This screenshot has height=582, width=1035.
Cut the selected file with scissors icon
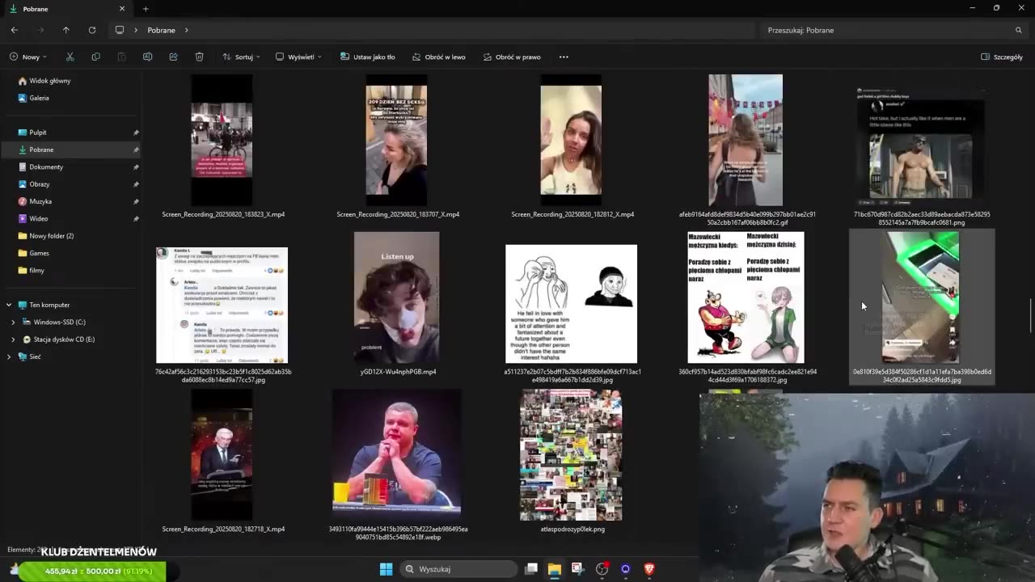[70, 57]
